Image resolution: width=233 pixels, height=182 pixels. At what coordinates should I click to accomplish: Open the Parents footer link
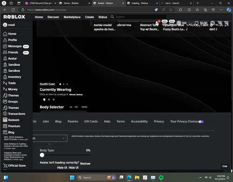click(73, 121)
